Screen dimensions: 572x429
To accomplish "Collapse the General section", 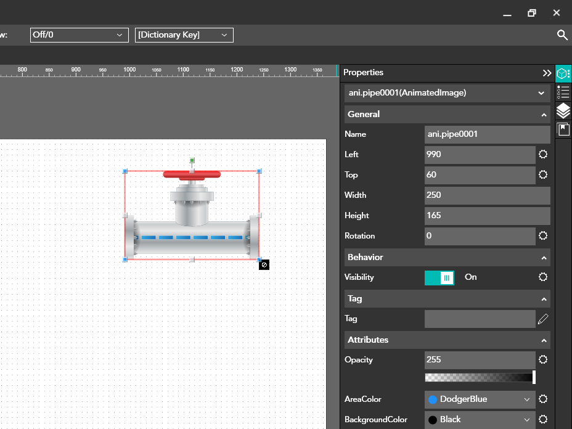I will pos(544,115).
